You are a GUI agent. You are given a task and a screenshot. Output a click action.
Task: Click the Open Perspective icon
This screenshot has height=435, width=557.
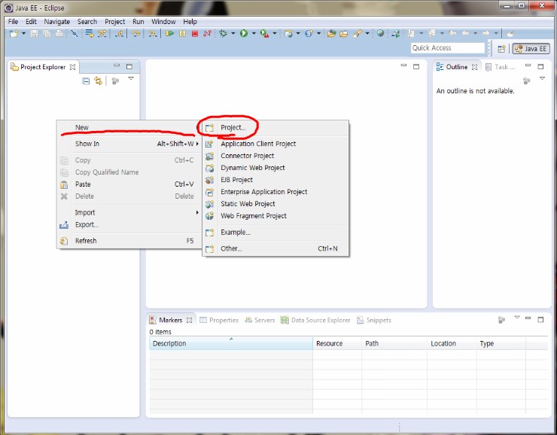(501, 48)
